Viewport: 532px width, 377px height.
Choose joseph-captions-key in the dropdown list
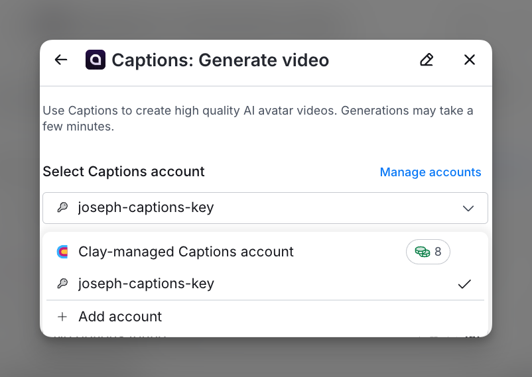pos(265,284)
